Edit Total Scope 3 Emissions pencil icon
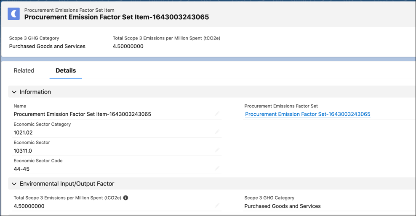The image size is (416, 216). tap(217, 206)
